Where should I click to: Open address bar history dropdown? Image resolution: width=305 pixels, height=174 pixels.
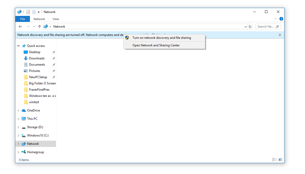tap(245, 27)
